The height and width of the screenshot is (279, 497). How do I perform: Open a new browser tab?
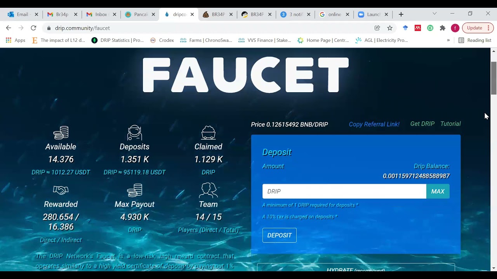pyautogui.click(x=401, y=14)
